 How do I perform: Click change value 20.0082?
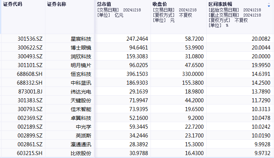(261, 38)
